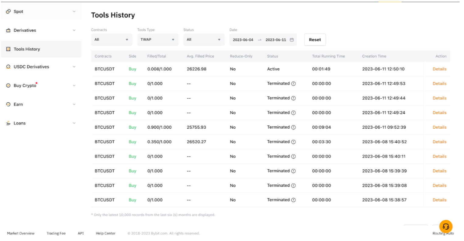Image resolution: width=464 pixels, height=241 pixels.
Task: Select Tools History in the sidebar
Action: click(x=27, y=49)
